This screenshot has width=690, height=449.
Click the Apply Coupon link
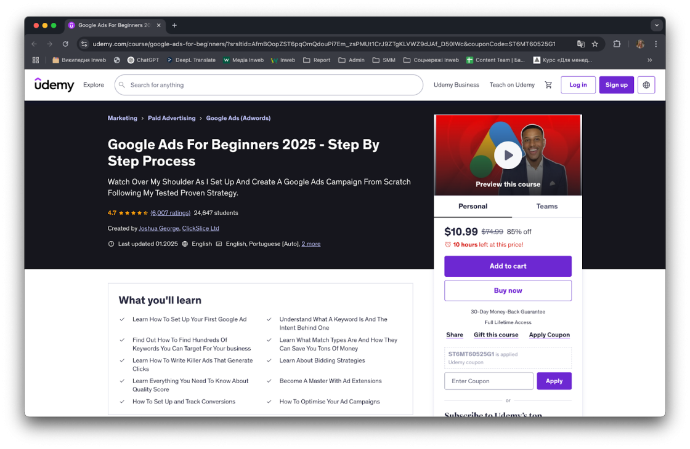point(549,335)
